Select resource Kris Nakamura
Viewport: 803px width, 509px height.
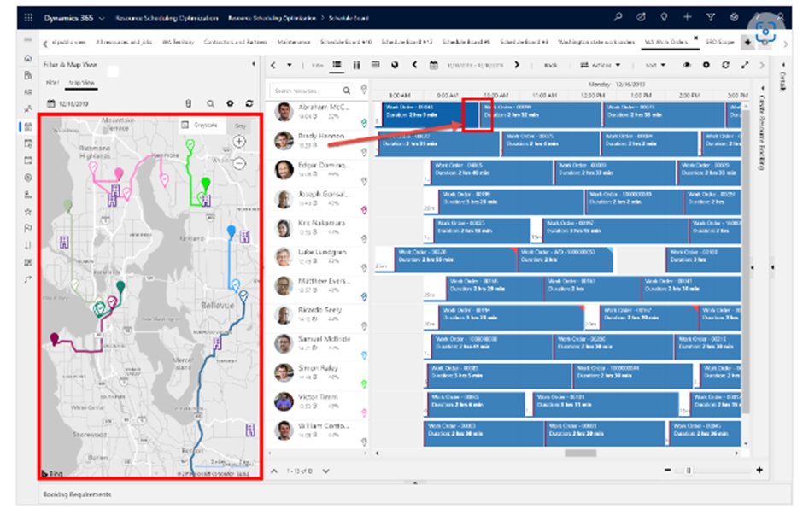(x=321, y=223)
